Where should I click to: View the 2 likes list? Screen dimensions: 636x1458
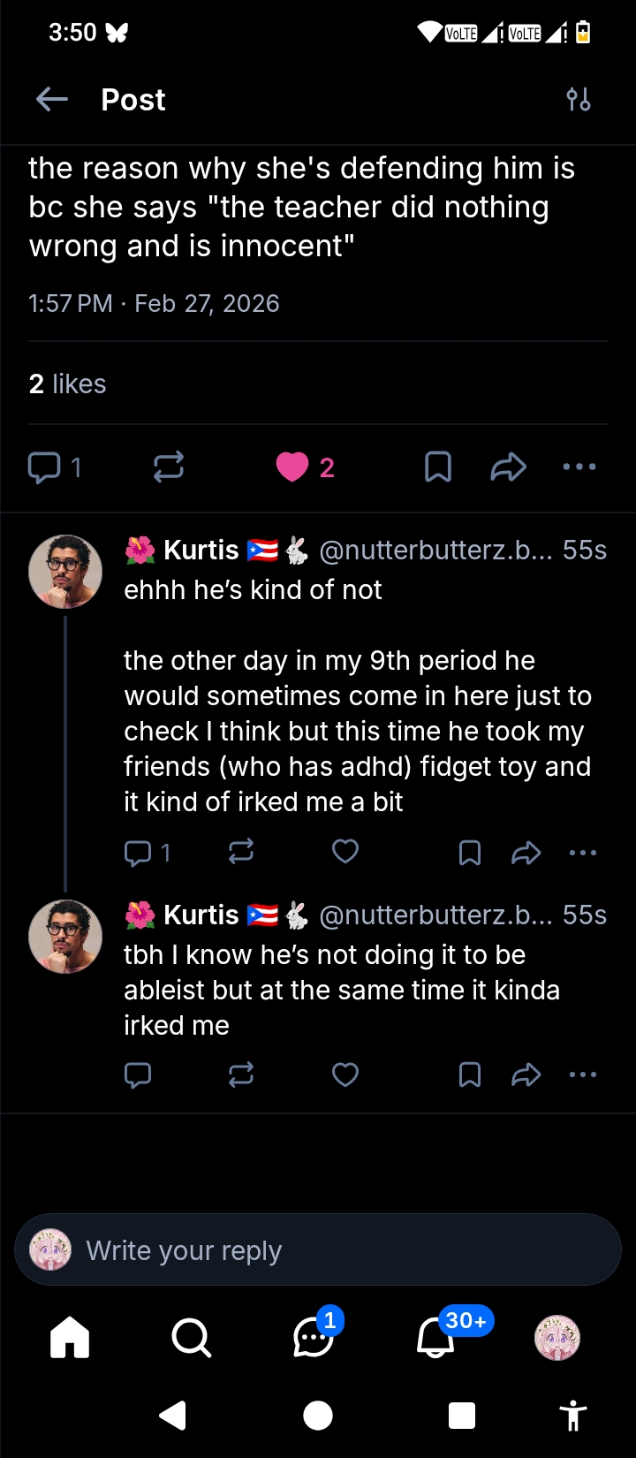[67, 383]
